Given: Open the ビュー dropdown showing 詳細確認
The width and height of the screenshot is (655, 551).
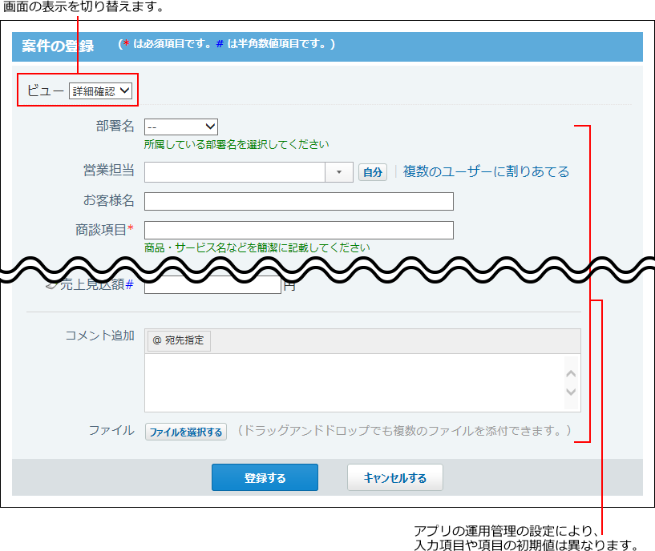Looking at the screenshot, I should [x=100, y=91].
